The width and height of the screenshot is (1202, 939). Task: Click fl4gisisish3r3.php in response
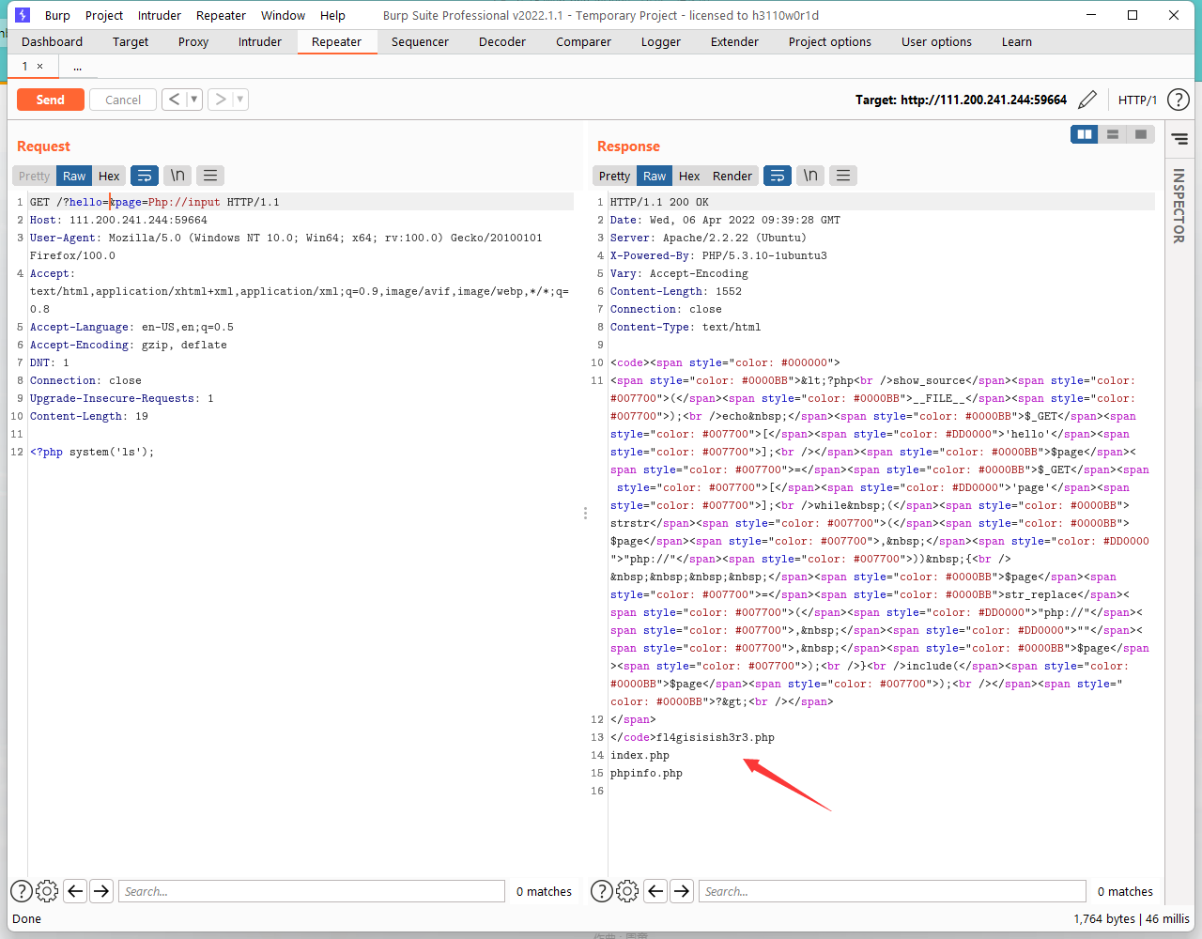tap(716, 737)
